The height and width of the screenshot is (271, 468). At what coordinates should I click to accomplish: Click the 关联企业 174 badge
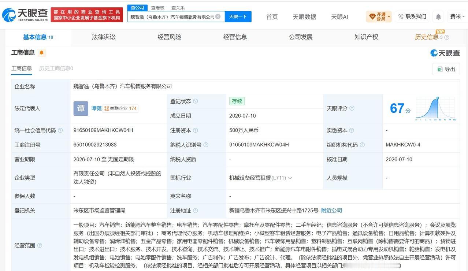(120, 108)
